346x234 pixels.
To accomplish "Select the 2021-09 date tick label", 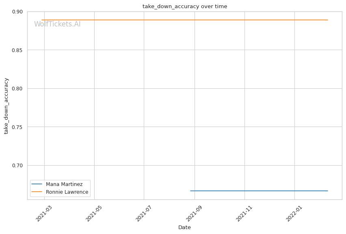I will pyautogui.click(x=193, y=212).
